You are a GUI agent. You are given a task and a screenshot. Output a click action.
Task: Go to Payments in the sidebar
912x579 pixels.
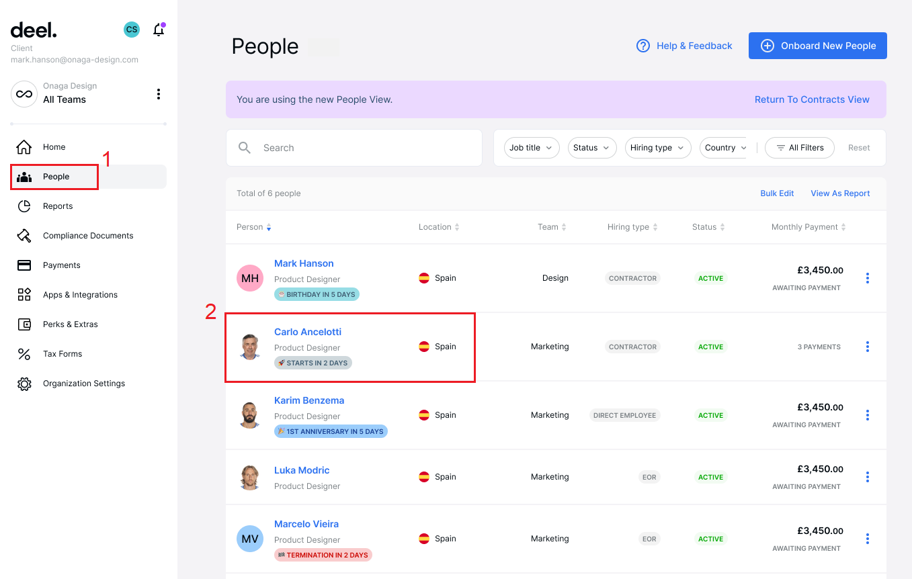click(61, 265)
